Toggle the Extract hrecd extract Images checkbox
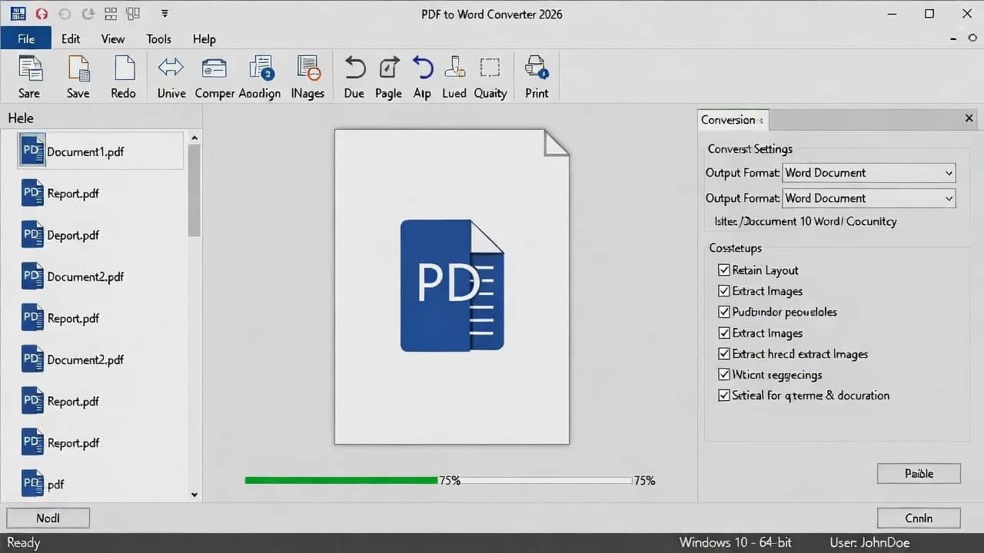 point(723,354)
